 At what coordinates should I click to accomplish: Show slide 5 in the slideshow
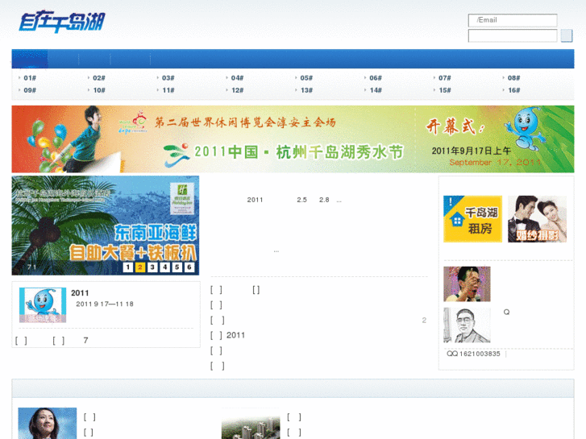point(177,267)
